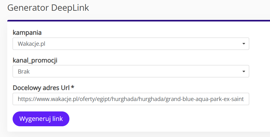
Task: Select the Generator DeepLink heading
Action: [48, 8]
